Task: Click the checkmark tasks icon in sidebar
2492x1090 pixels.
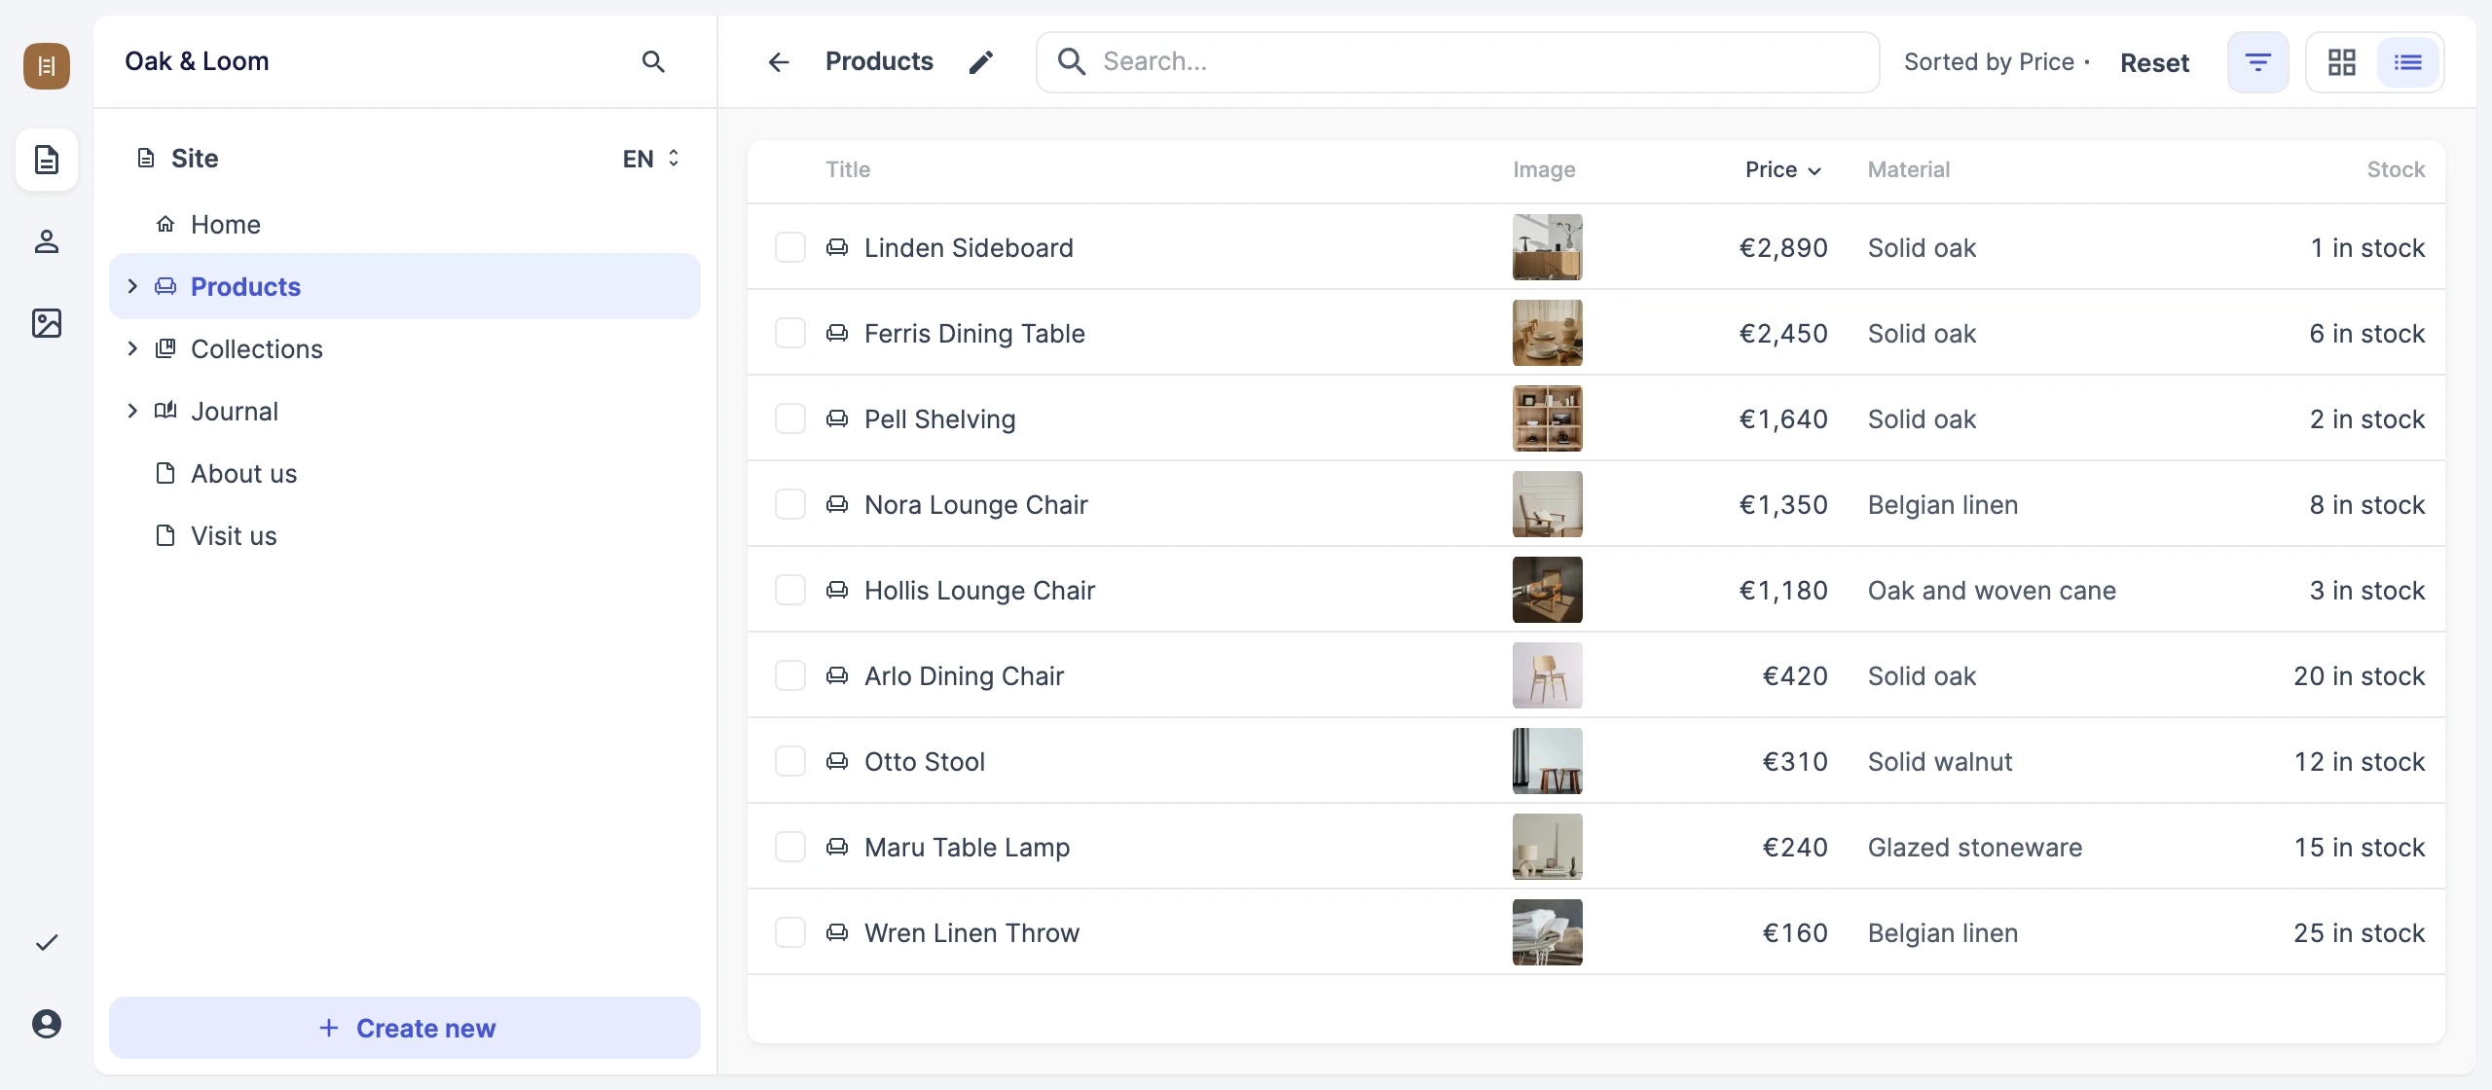Action: point(47,942)
